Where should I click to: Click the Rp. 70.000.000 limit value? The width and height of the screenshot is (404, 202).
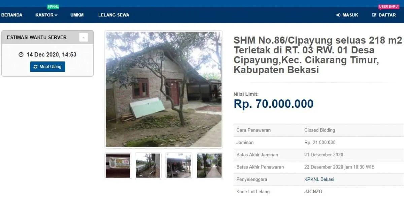[x=273, y=104]
